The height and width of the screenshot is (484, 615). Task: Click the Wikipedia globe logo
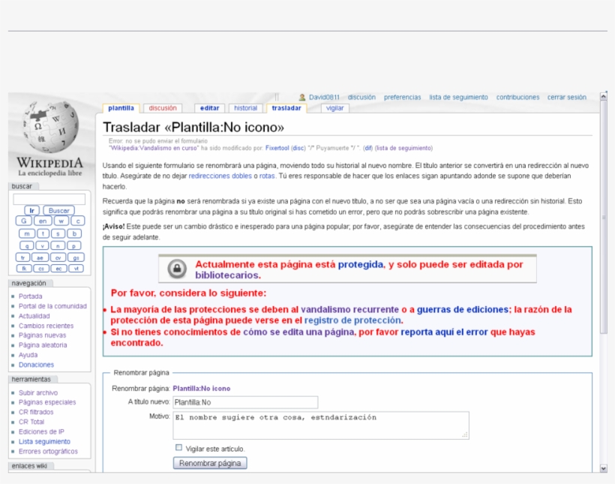(50, 126)
